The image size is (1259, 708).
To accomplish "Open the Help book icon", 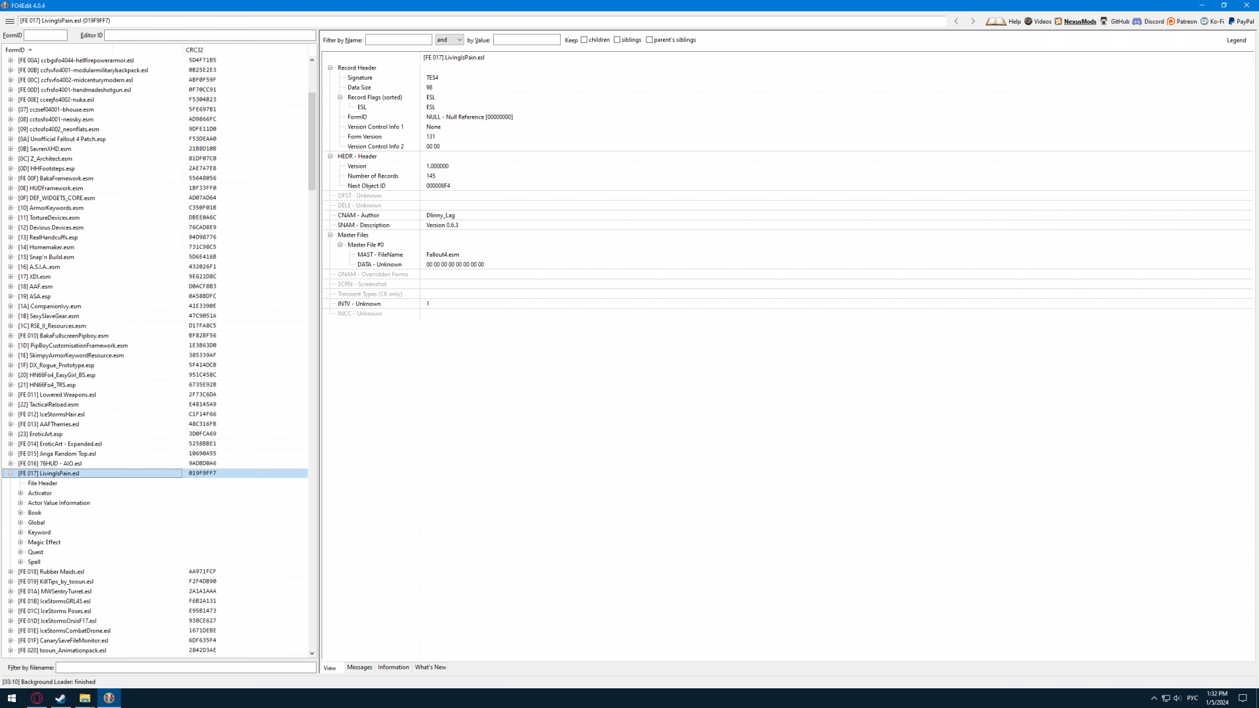I will 996,21.
